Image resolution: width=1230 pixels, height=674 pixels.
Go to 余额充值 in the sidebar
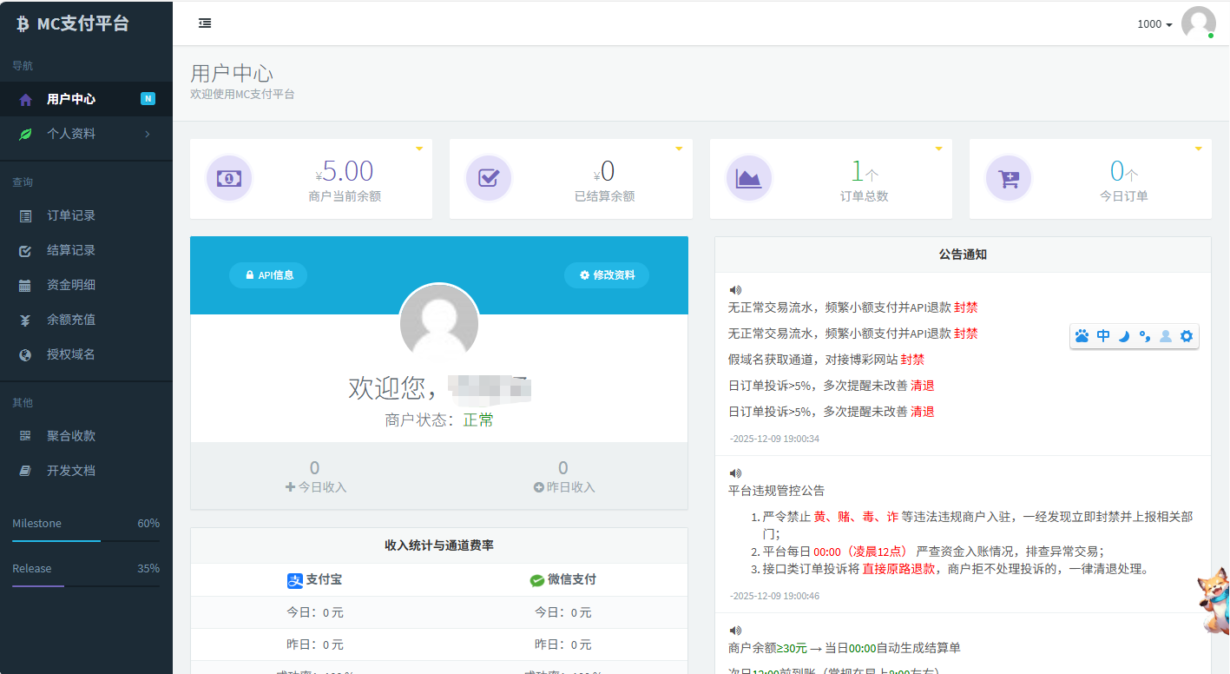(x=71, y=320)
